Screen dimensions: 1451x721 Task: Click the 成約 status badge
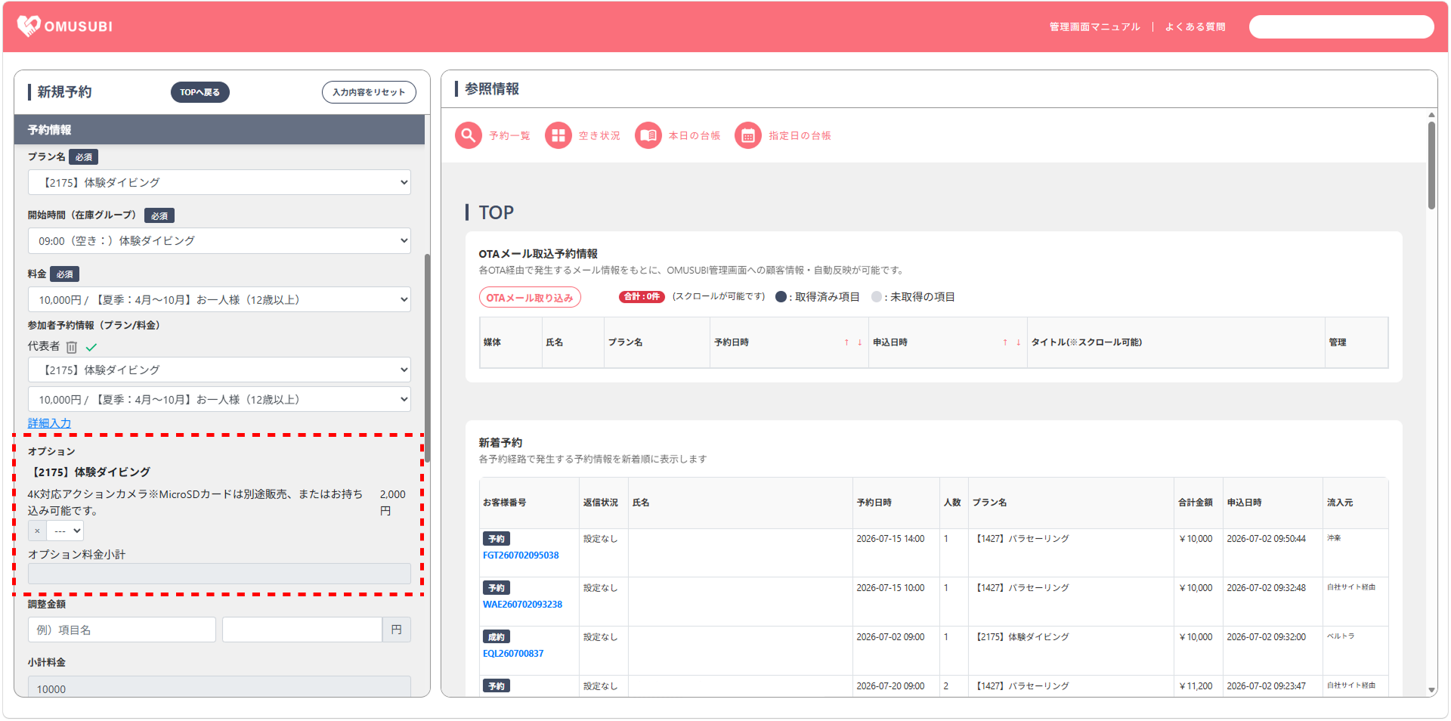(497, 637)
